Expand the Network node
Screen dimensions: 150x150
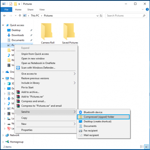pyautogui.click(x=3, y=135)
